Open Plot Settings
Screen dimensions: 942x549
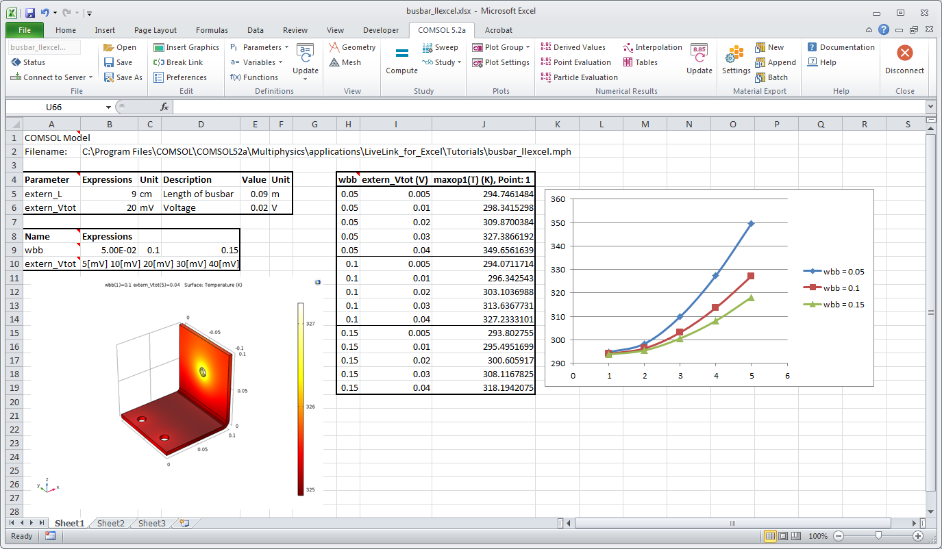500,62
